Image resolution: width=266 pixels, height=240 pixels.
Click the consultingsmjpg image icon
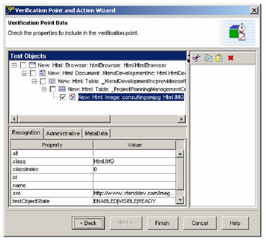[72, 97]
